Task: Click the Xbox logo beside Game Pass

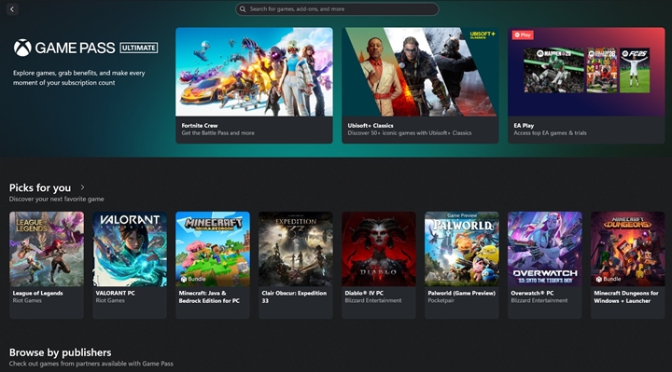Action: (x=22, y=48)
